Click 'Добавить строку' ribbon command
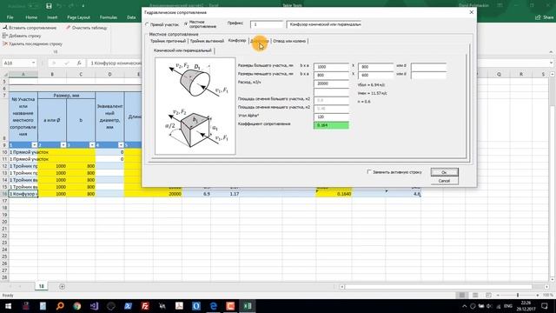 (x=22, y=36)
